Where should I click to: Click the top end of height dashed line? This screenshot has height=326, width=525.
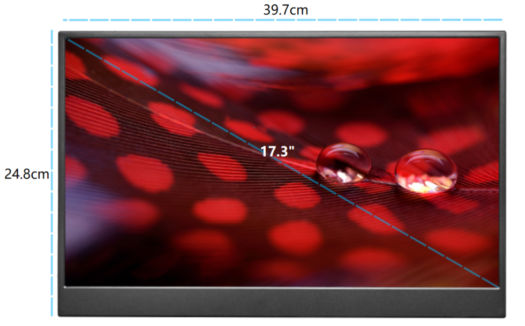coord(52,32)
